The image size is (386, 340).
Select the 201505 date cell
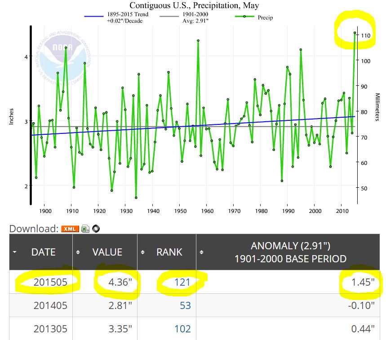(x=50, y=282)
